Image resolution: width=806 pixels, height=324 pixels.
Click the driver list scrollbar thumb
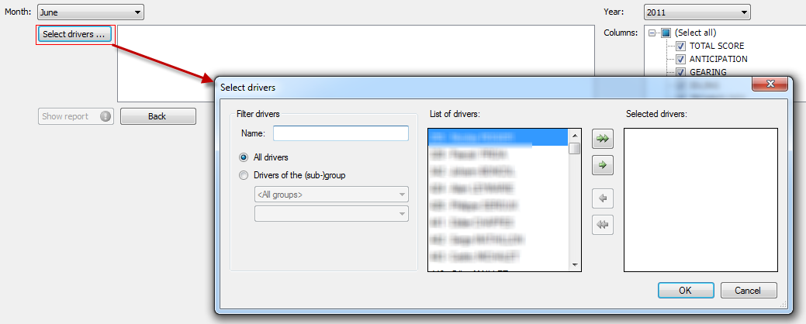click(575, 149)
